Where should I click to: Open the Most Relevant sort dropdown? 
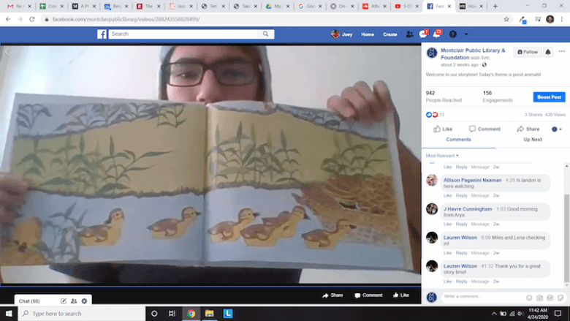coord(442,156)
